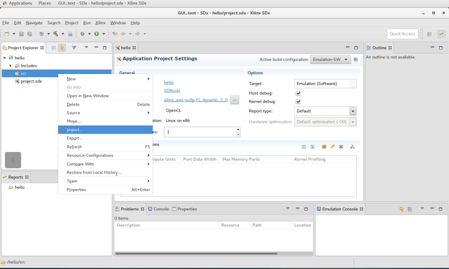The width and height of the screenshot is (449, 269).
Task: Click the red X remove icon
Action: 341,147
